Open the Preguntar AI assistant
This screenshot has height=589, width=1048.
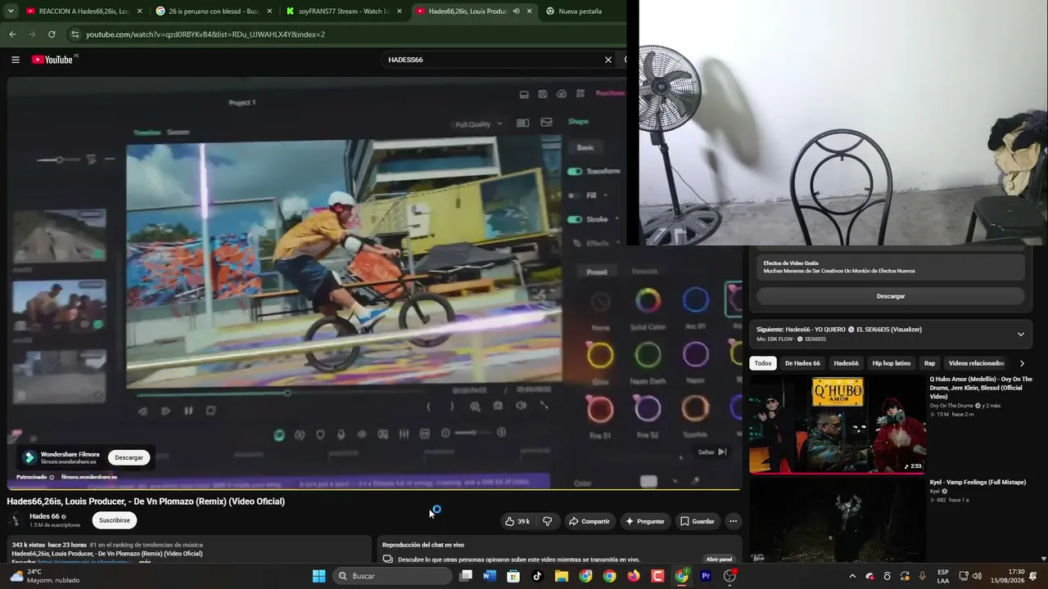pos(645,521)
